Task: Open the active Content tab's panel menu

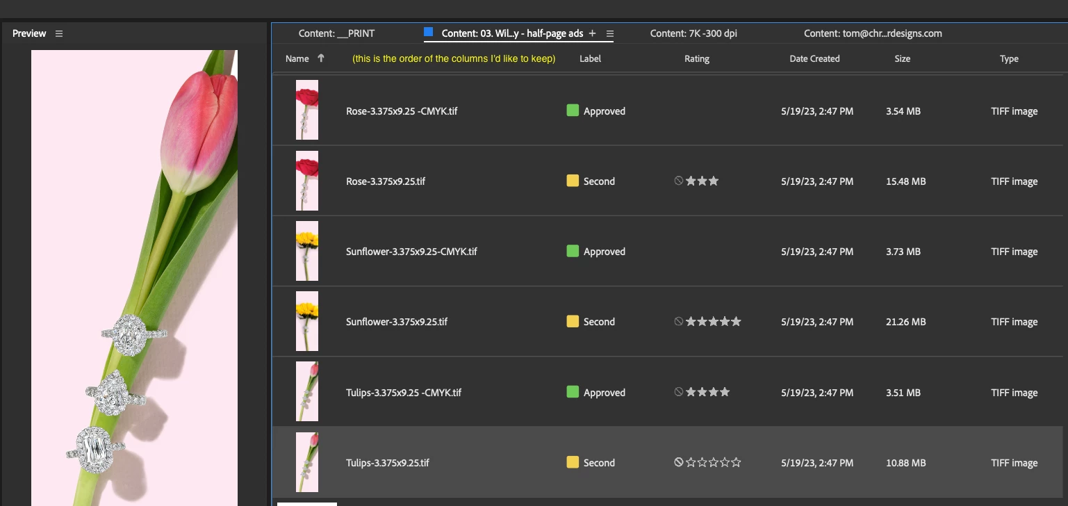Action: [x=610, y=33]
